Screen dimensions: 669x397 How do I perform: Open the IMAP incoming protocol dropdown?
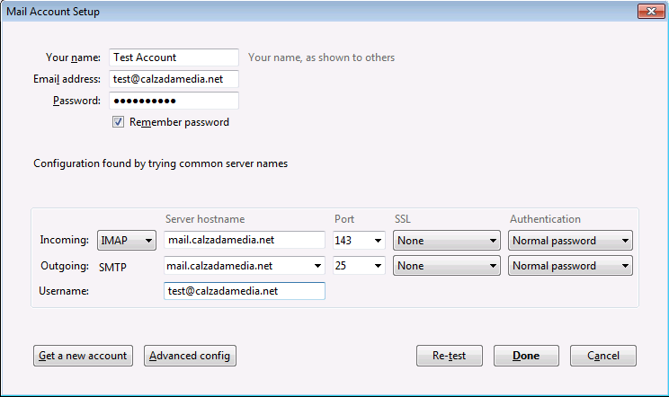pos(126,240)
